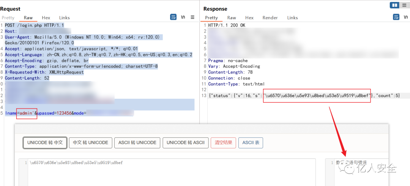Open the Hex tab in Request
This screenshot has width=410, height=186.
[46, 18]
